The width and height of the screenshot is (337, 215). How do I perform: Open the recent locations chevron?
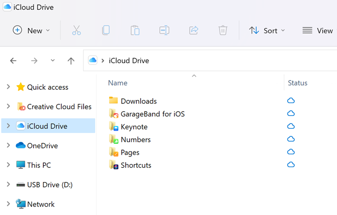pyautogui.click(x=52, y=61)
